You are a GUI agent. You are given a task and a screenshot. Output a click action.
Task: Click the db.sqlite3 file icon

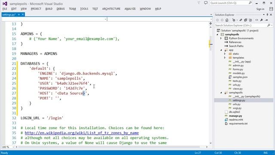(226, 112)
